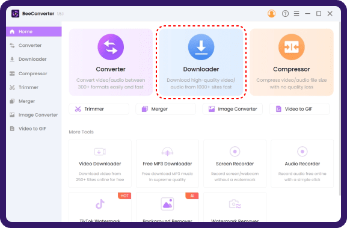Open the Screen Recorder tool title
Screen dimensions: 347x228
tap(235, 164)
